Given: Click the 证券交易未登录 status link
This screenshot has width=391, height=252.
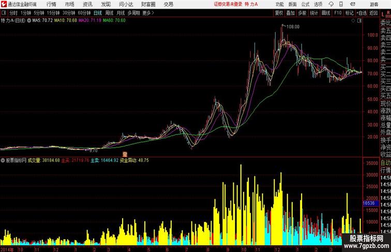Looking at the screenshot, I should (x=228, y=4).
